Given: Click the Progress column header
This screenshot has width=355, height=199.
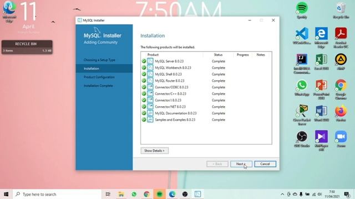Looking at the screenshot, I should click(x=243, y=55).
